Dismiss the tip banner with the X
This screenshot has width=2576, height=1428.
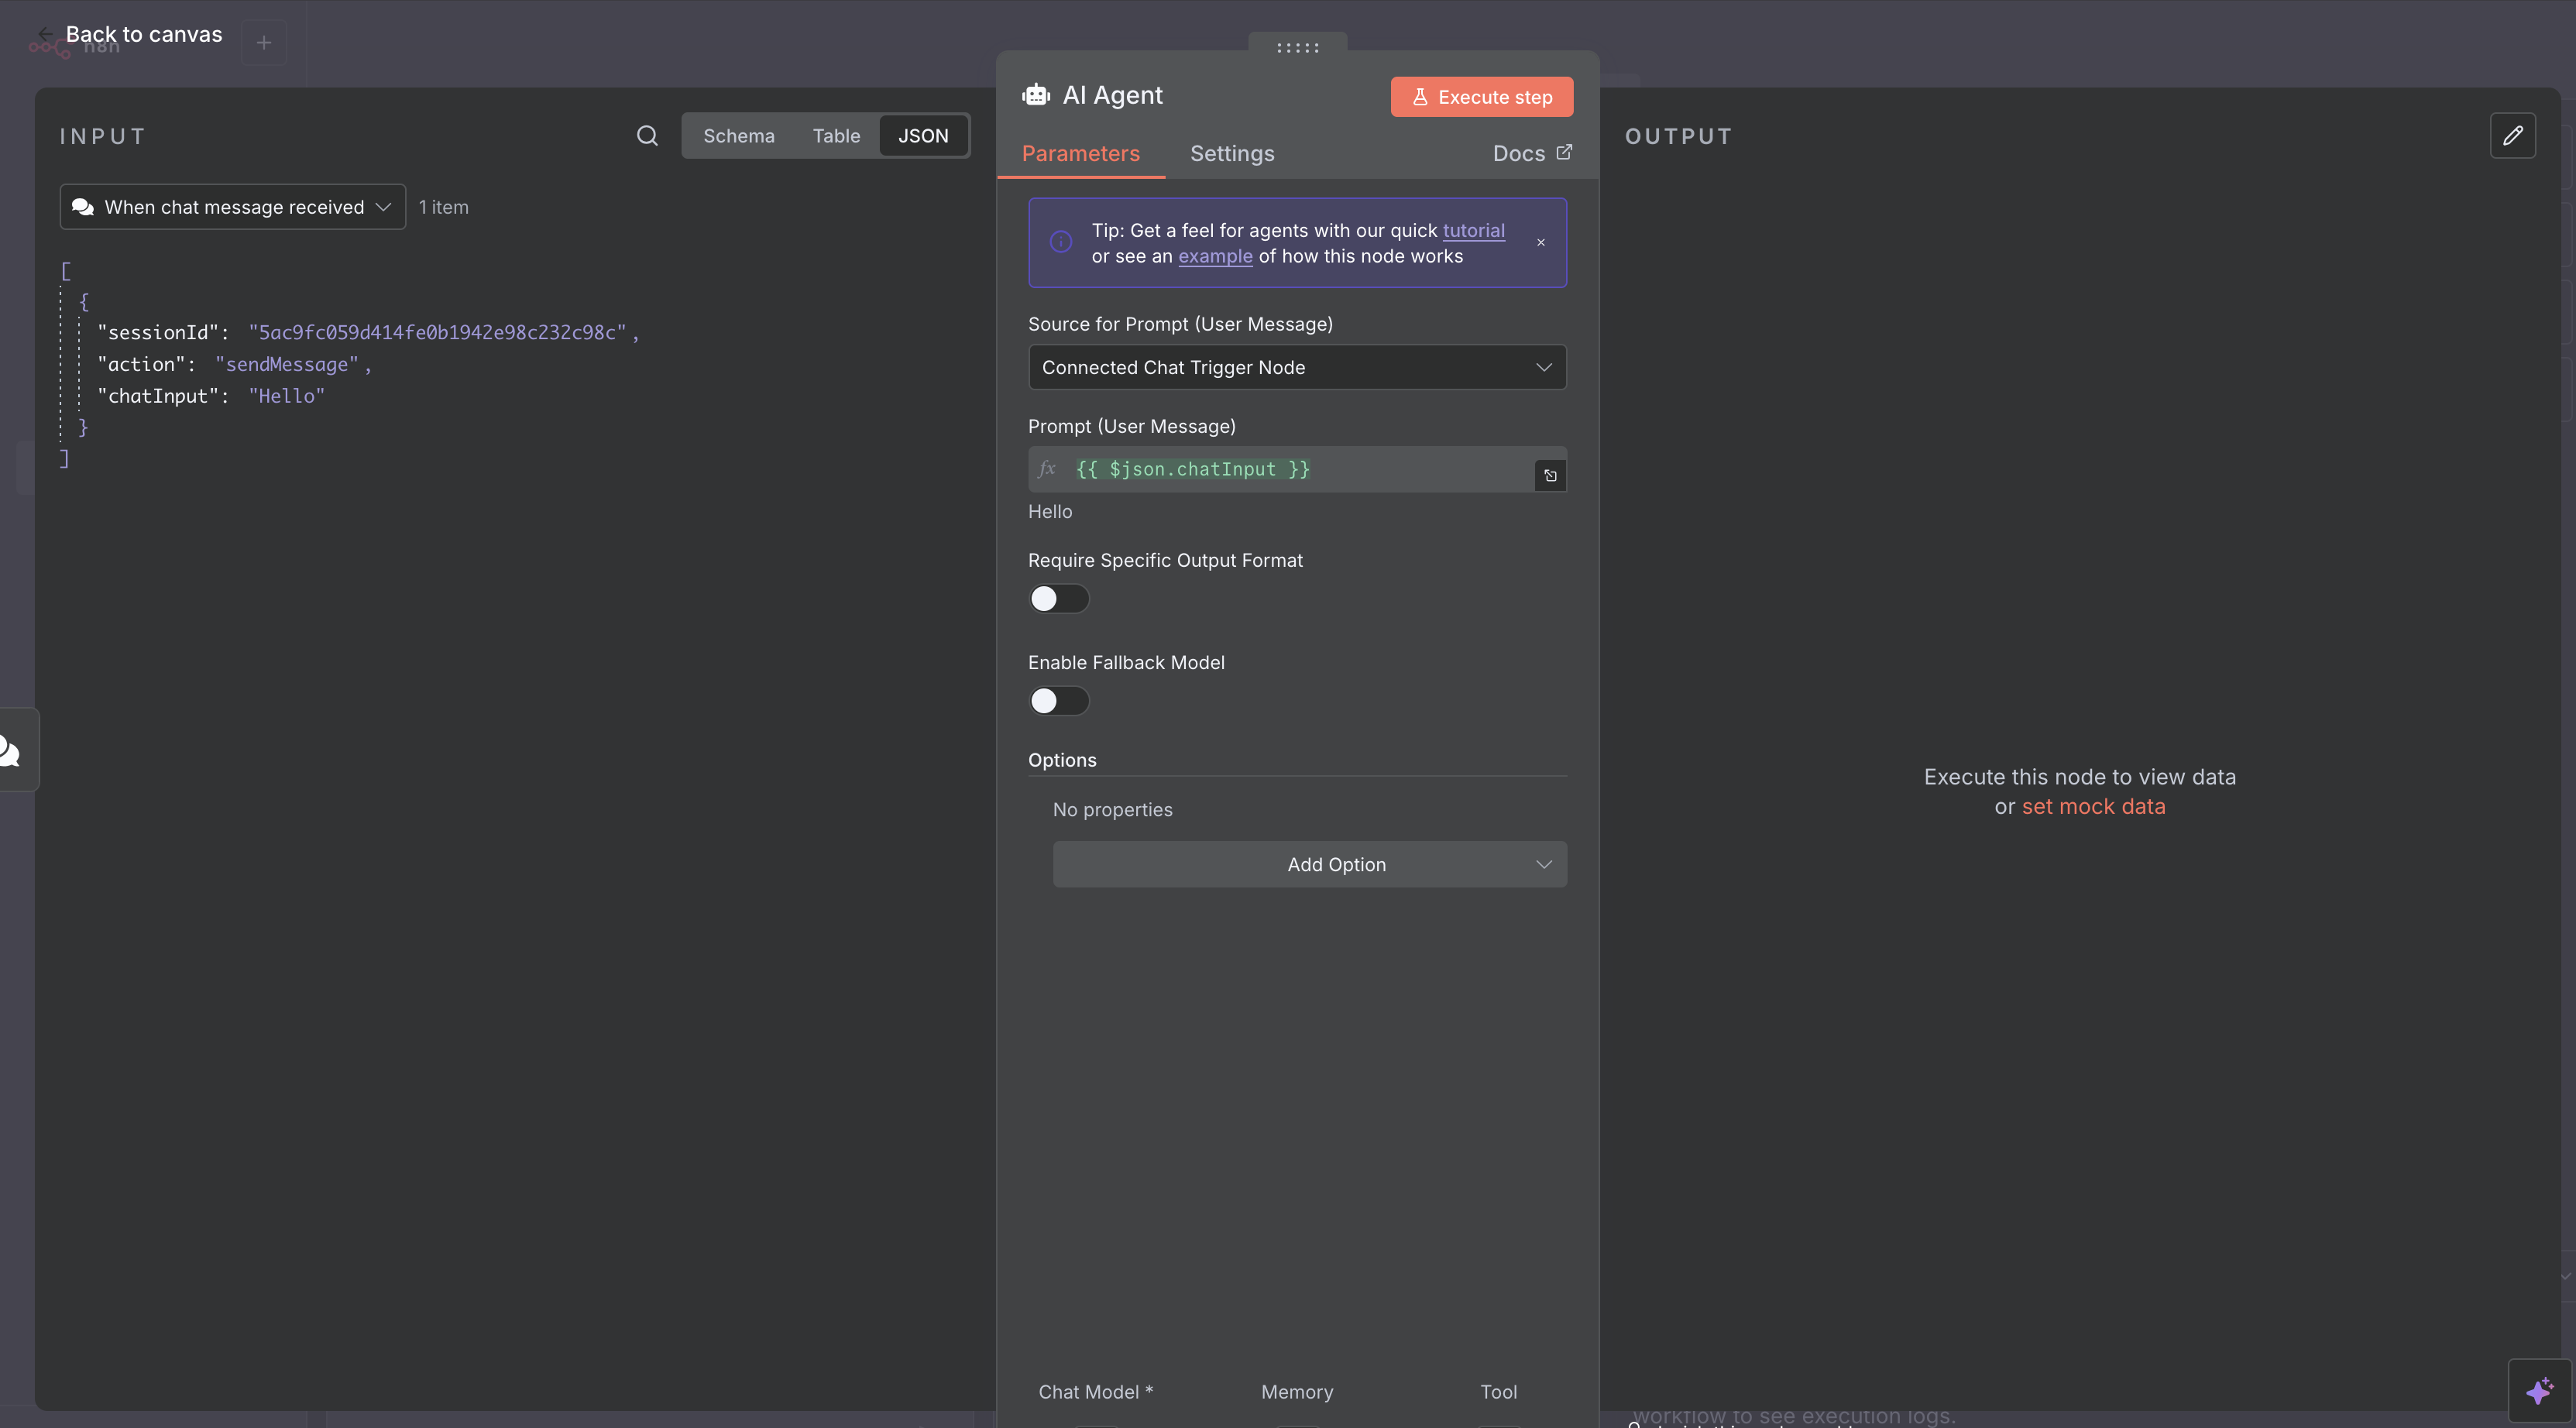tap(1541, 243)
